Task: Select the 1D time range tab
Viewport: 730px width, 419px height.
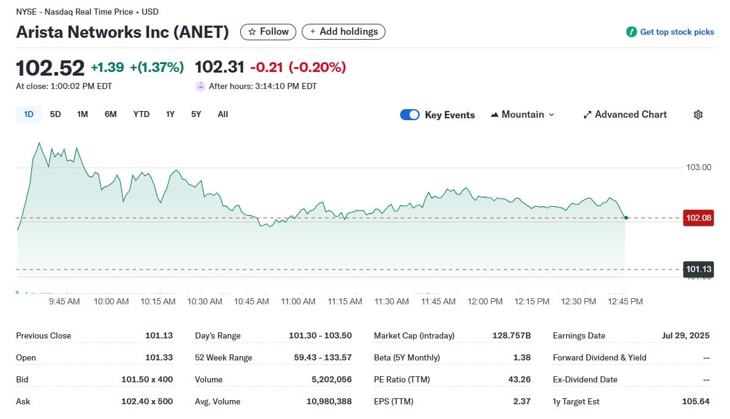Action: (29, 115)
